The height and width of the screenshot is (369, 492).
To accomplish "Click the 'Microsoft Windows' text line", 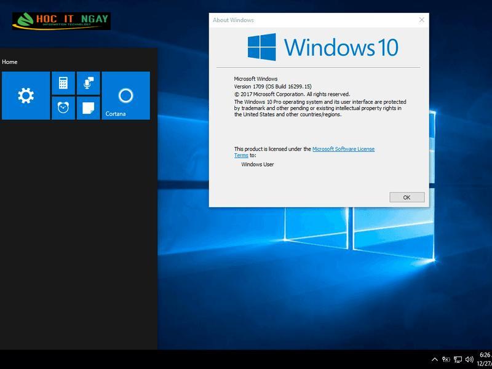I will [x=256, y=79].
